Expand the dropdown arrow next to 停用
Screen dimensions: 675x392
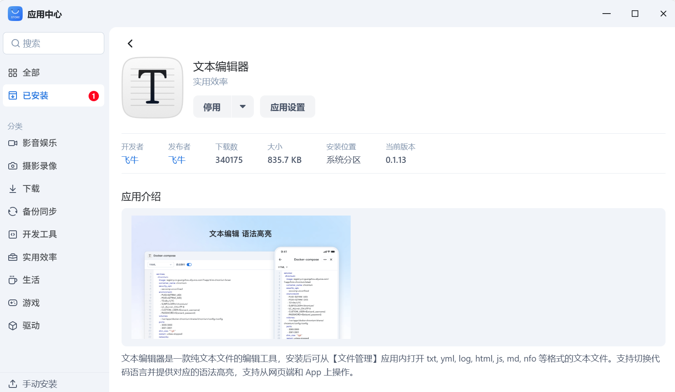point(243,107)
